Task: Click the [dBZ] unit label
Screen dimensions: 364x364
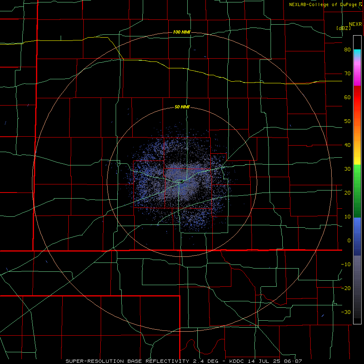Action: coord(343,28)
